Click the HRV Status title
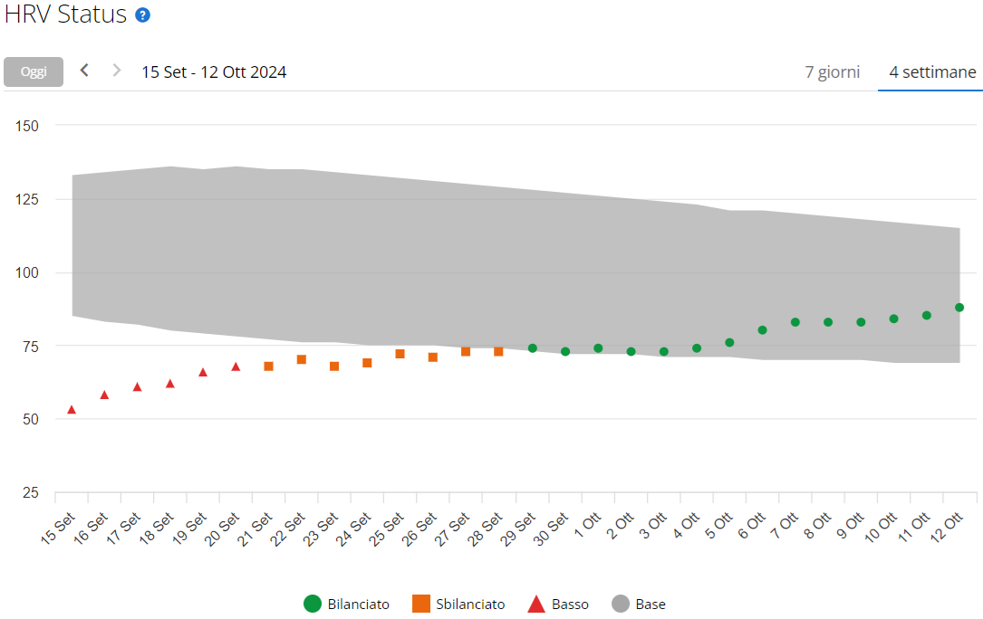This screenshot has width=983, height=619. [x=66, y=14]
